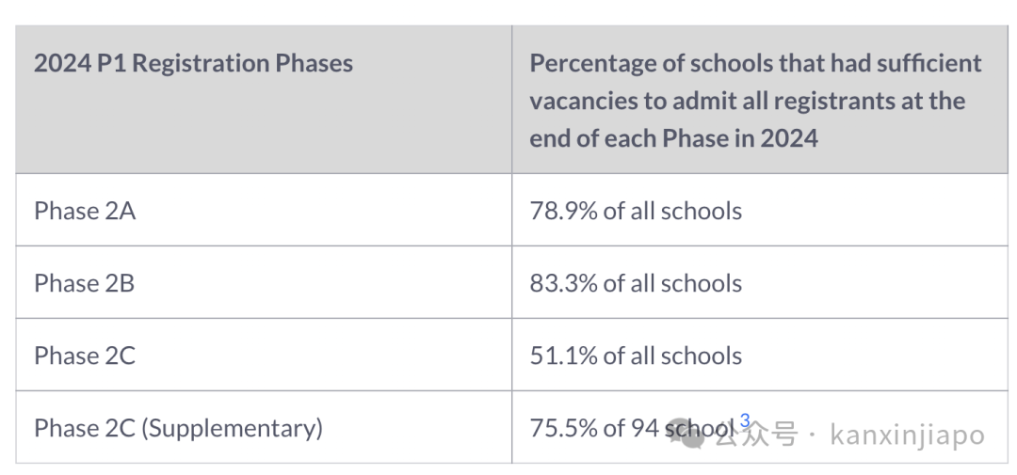The image size is (1017, 475).
Task: Select the Phase 2C row label
Action: coord(85,356)
